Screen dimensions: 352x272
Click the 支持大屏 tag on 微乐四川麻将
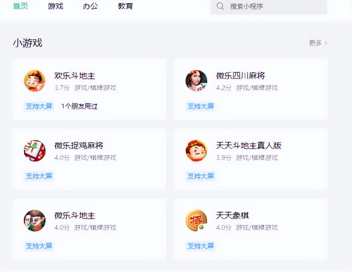coord(200,106)
